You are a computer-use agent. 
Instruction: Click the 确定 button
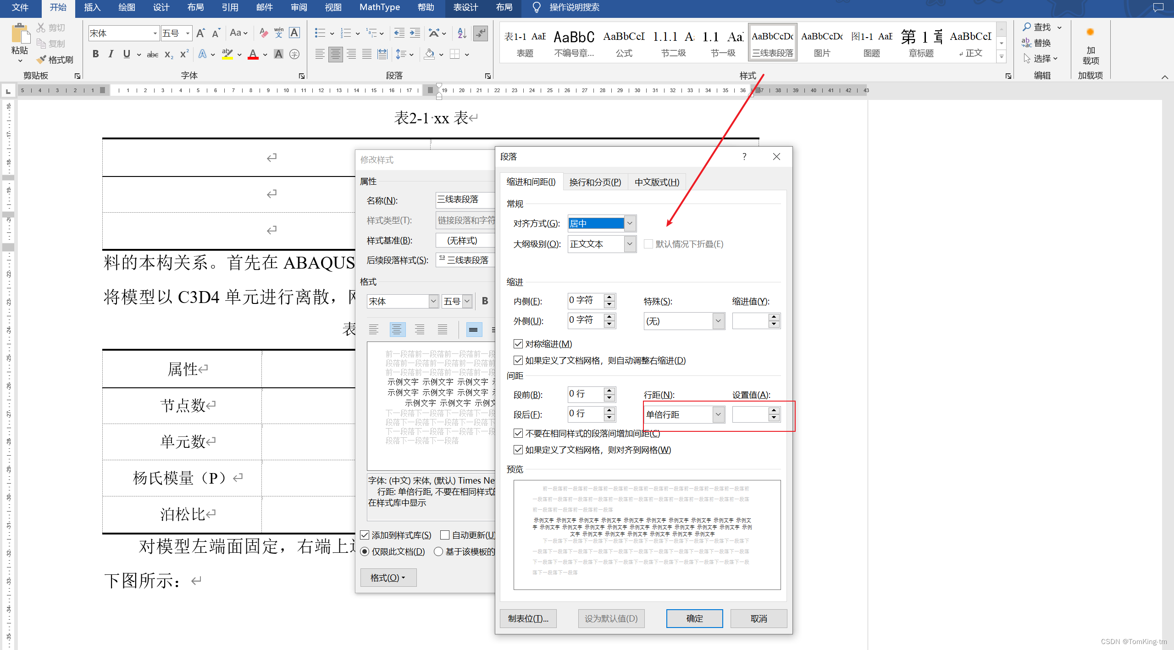[694, 618]
